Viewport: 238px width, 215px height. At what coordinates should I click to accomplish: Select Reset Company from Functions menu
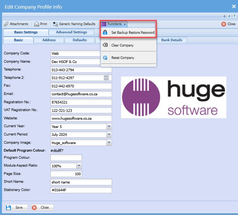(129, 57)
